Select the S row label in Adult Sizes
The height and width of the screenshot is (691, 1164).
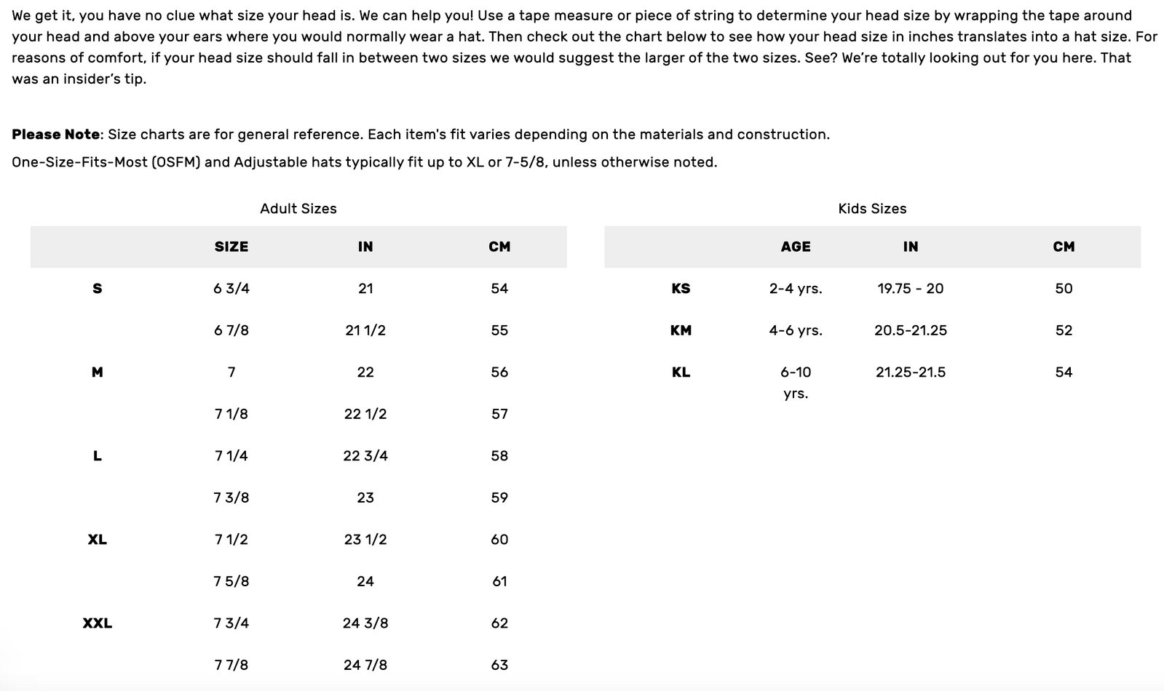[98, 289]
